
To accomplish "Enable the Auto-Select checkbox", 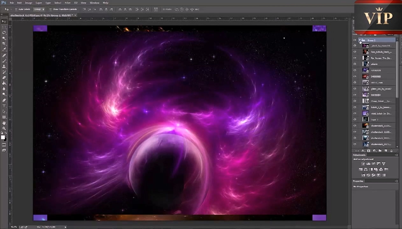I will click(16, 9).
